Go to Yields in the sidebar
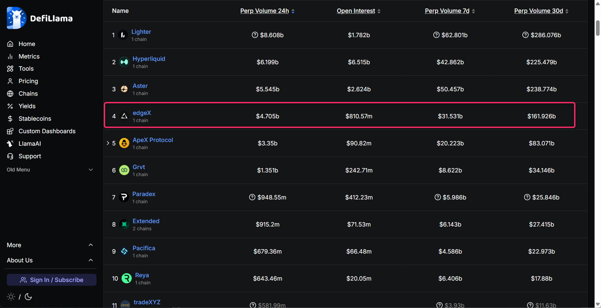601x308 pixels. [27, 106]
